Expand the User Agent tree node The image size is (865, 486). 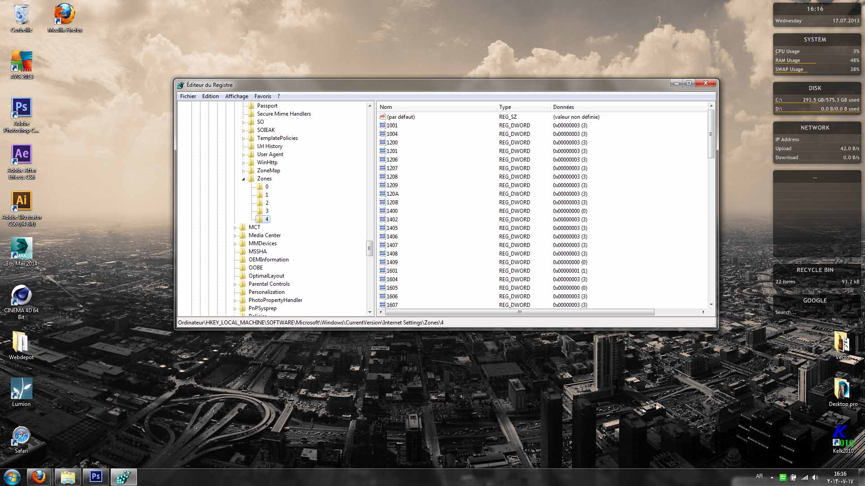point(243,155)
